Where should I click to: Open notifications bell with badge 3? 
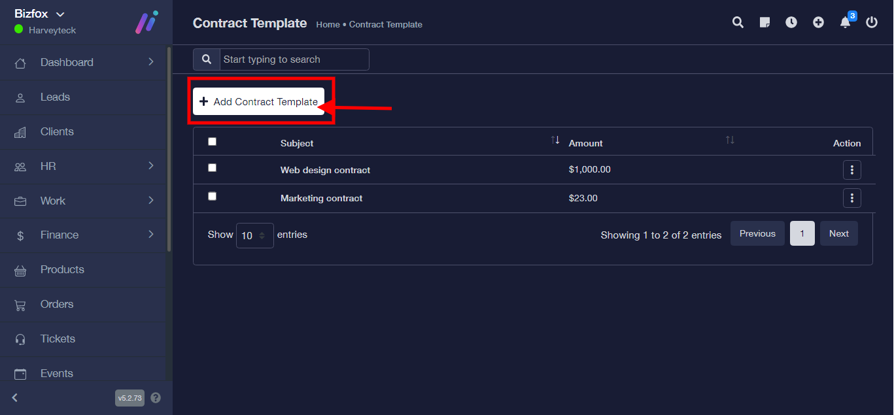845,23
